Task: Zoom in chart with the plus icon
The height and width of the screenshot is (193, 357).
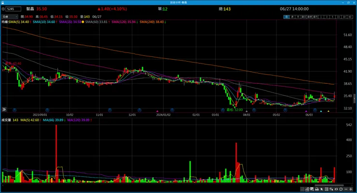Action: pyautogui.click(x=351, y=189)
